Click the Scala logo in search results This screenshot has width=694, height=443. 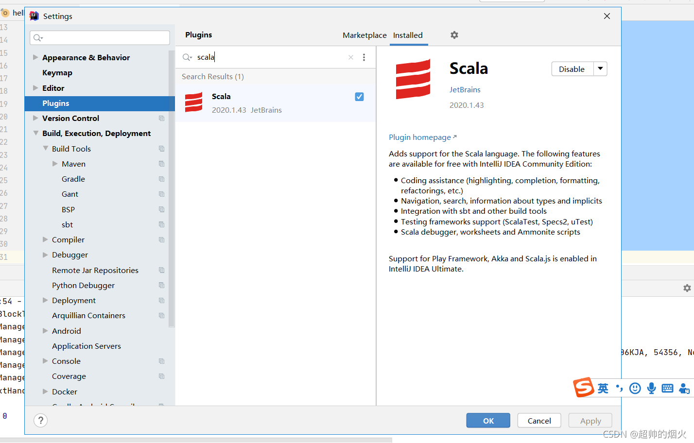pyautogui.click(x=193, y=102)
